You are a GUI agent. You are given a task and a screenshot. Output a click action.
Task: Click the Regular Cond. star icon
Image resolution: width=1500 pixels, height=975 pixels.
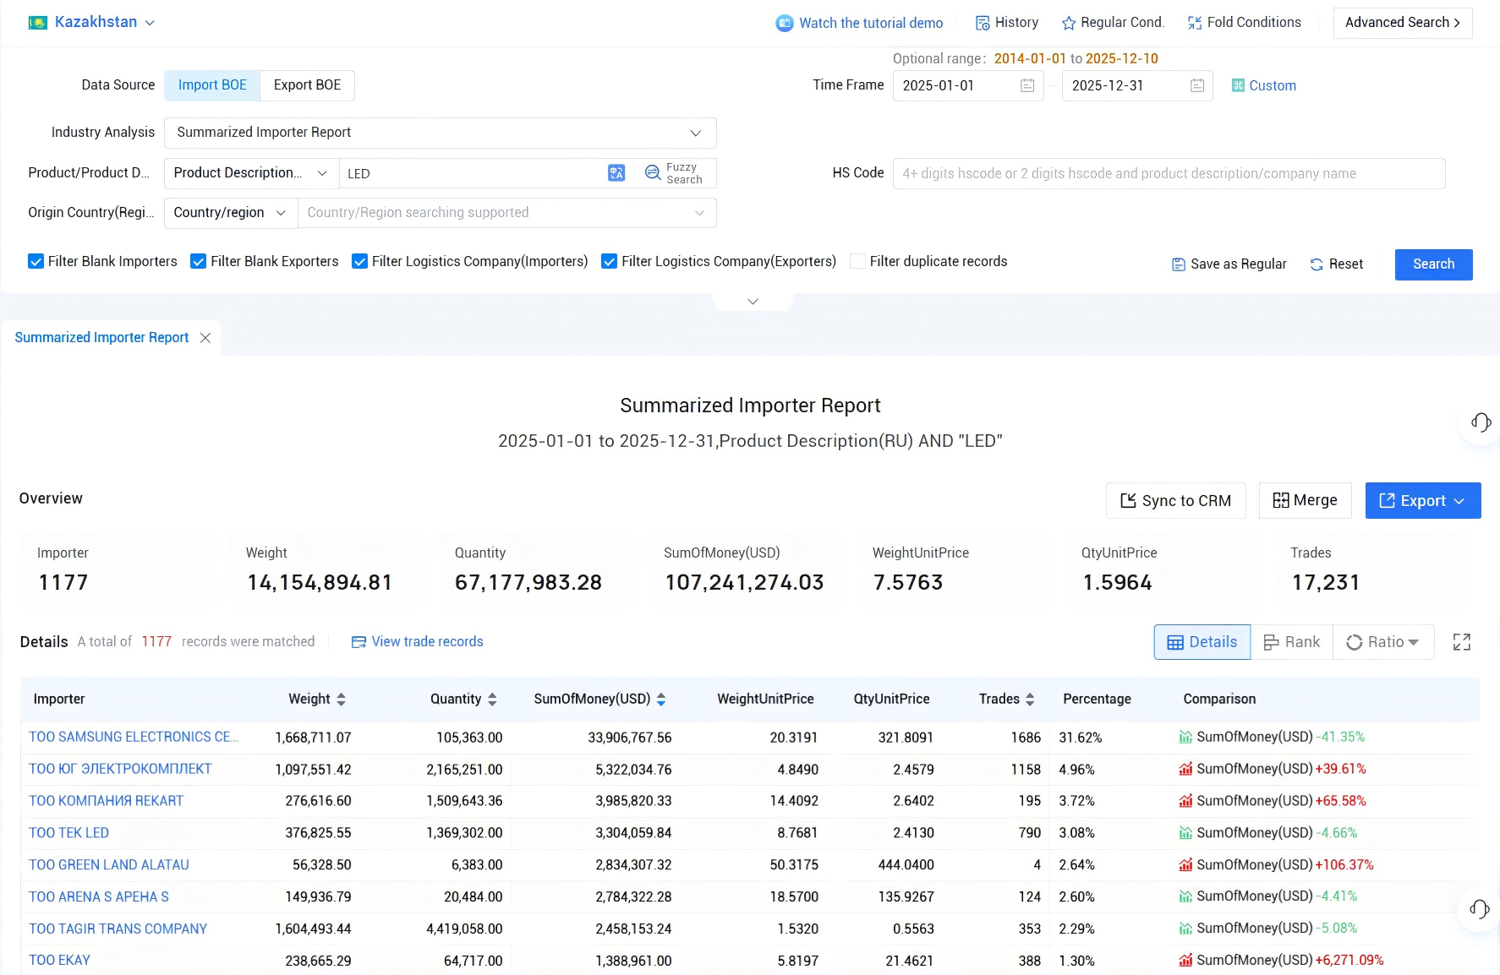point(1069,23)
